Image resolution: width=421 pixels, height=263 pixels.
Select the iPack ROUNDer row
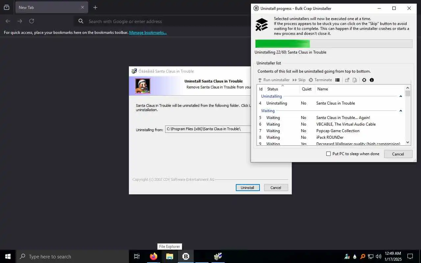[331, 137]
